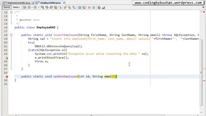Screen dimensions: 206x116
Task: Click the red error icon beside updateEmployee line
Action: (x=7, y=77)
